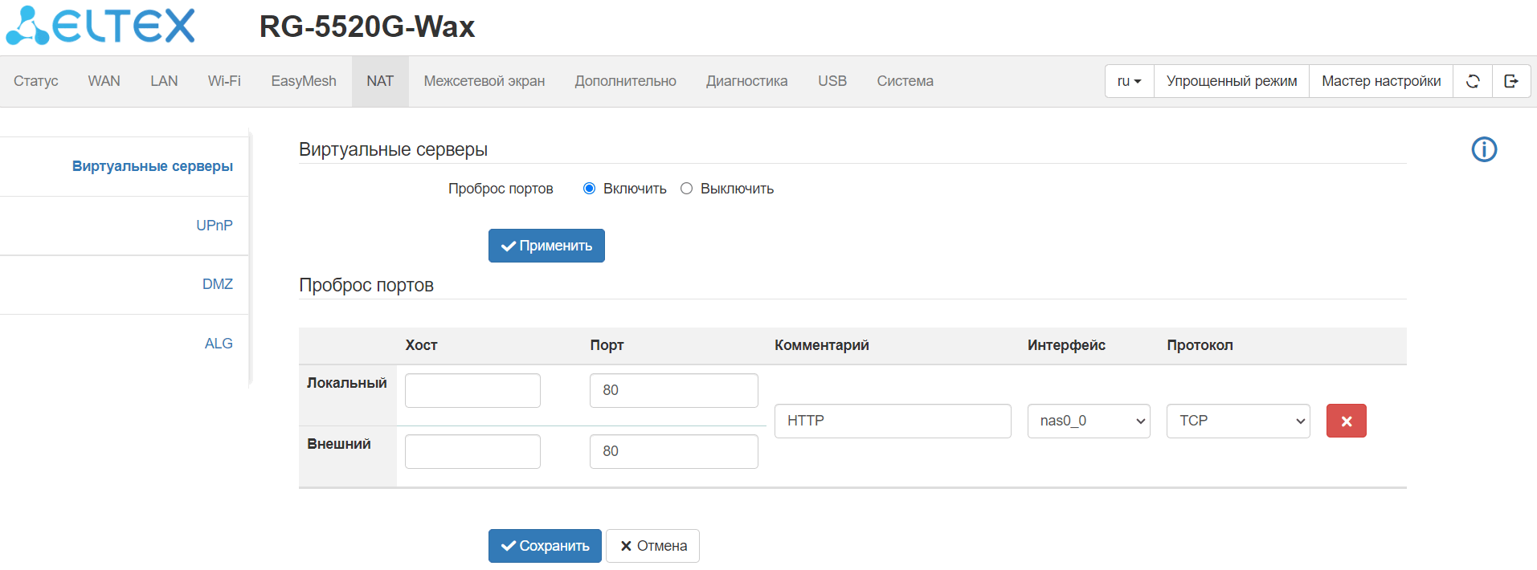Click the refresh icon in top bar
Screen dimensions: 1537x570
1472,81
